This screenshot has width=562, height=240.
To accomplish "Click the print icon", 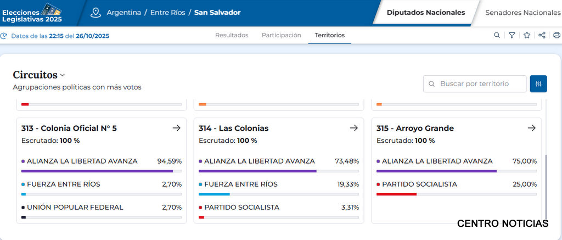I will pyautogui.click(x=557, y=35).
